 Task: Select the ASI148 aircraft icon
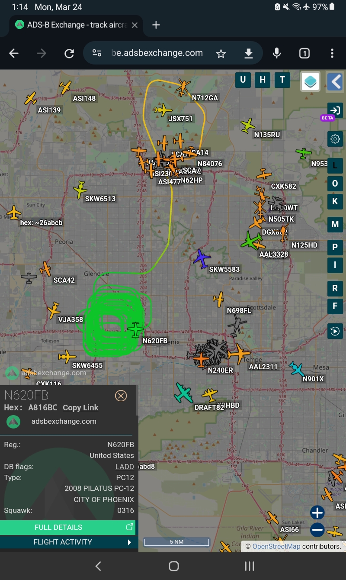point(65,87)
